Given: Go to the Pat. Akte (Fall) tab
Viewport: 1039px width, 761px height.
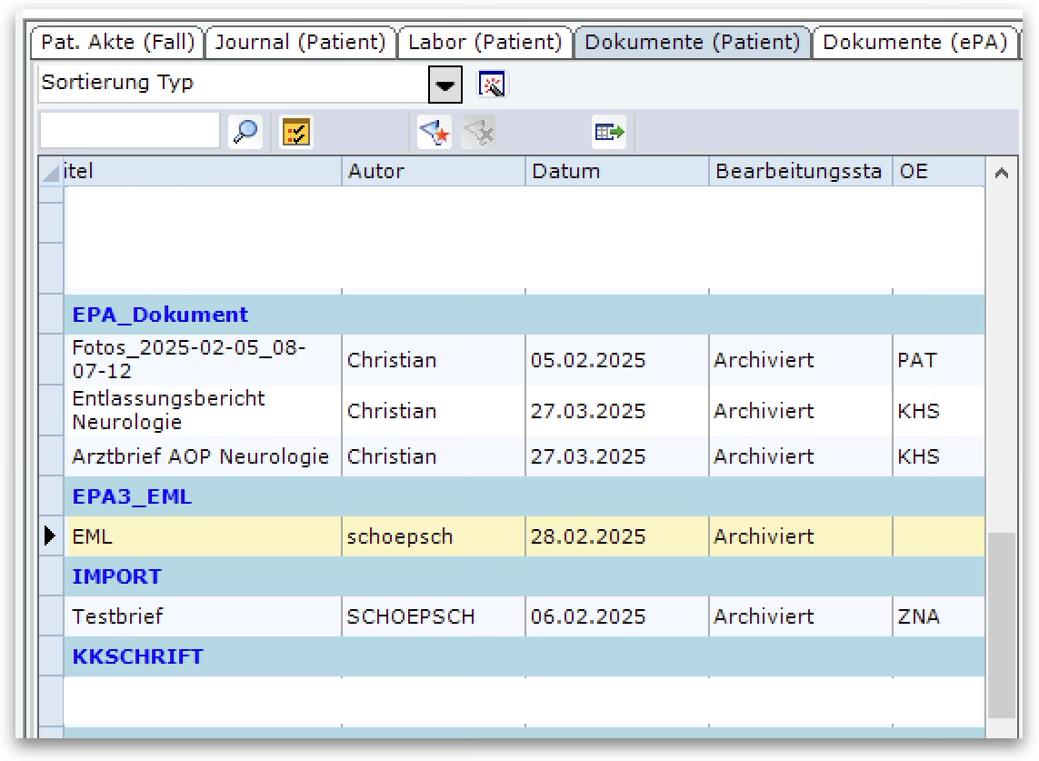Looking at the screenshot, I should click(118, 43).
